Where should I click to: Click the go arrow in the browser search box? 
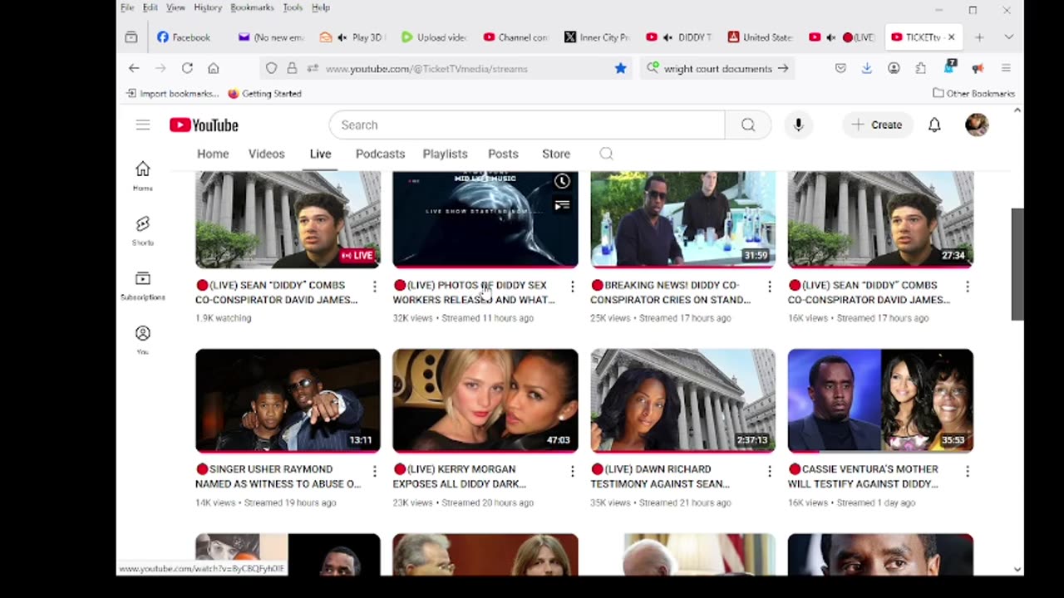coord(783,68)
